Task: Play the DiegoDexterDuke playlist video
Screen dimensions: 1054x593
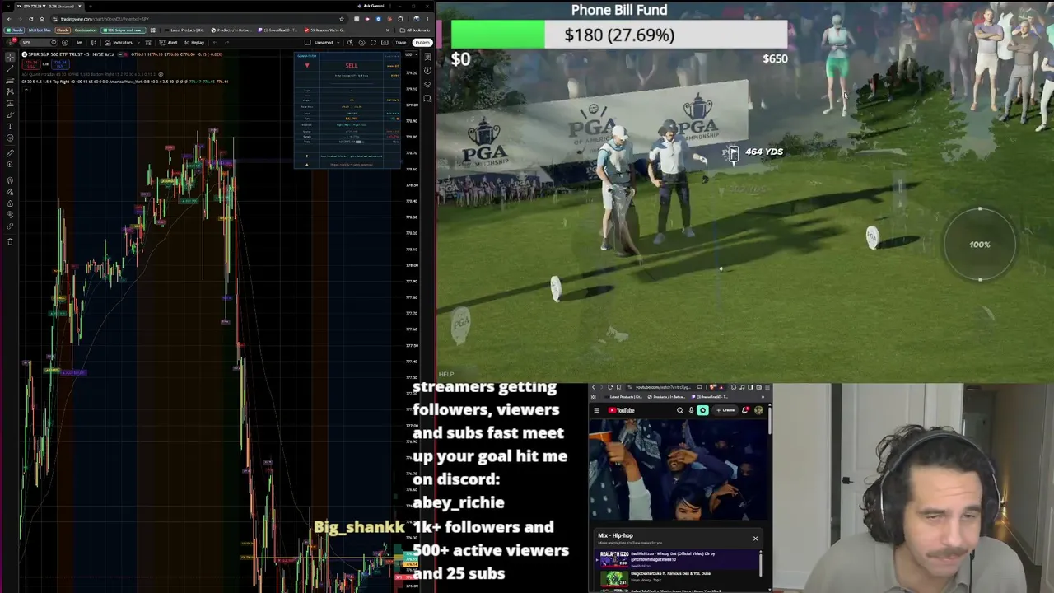Action: coord(675,578)
